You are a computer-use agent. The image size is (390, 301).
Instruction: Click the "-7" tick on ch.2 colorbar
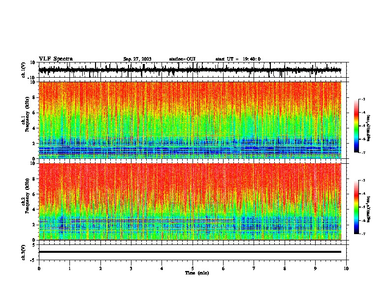click(363, 234)
